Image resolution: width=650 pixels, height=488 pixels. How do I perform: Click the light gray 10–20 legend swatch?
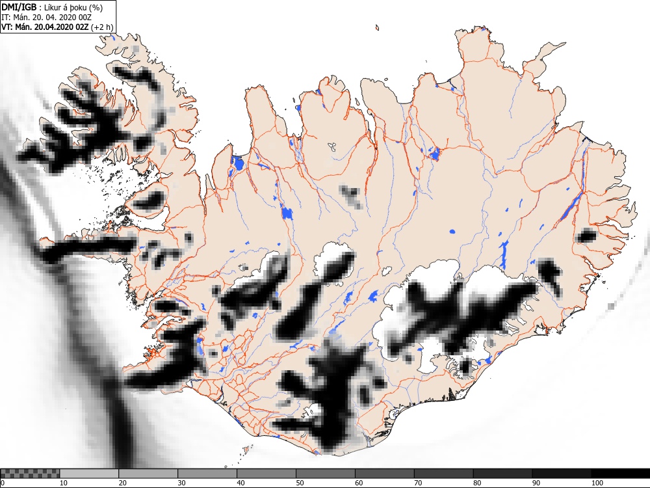point(89,474)
